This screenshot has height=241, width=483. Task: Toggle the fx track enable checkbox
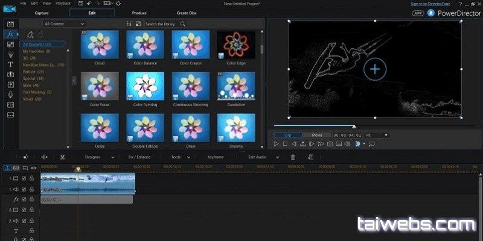24,199
